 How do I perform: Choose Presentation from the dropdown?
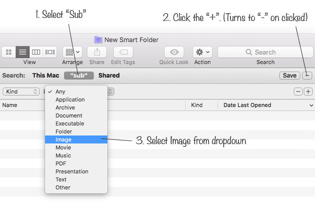pyautogui.click(x=76, y=171)
